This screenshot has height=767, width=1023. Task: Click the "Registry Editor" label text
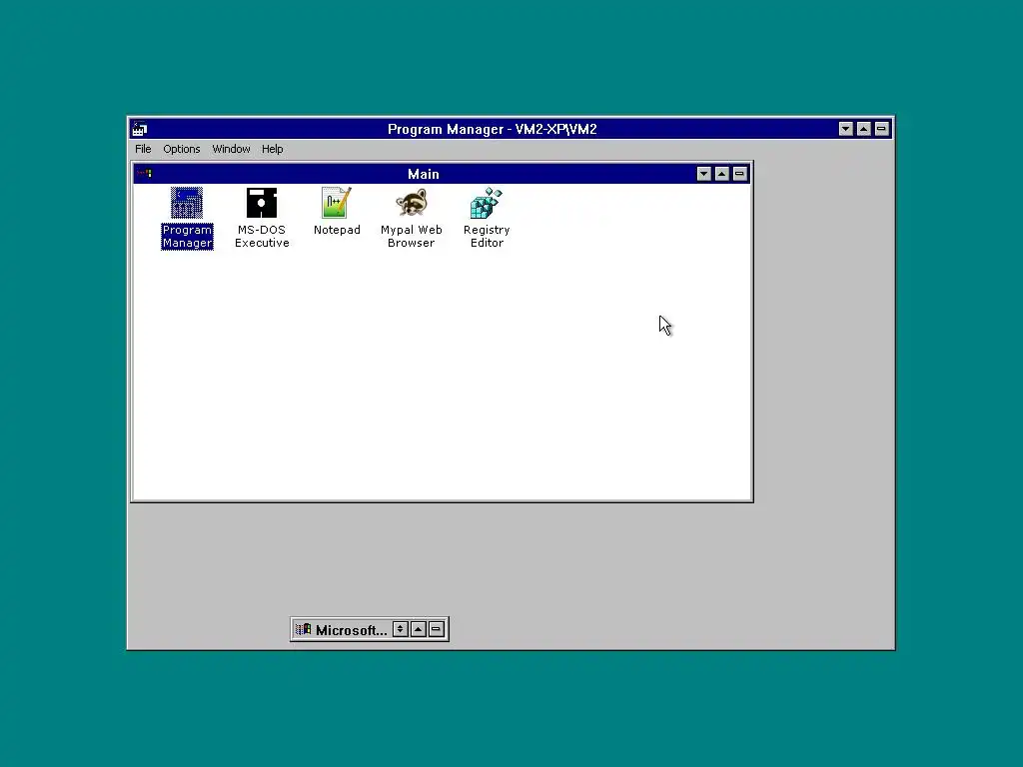(x=487, y=236)
